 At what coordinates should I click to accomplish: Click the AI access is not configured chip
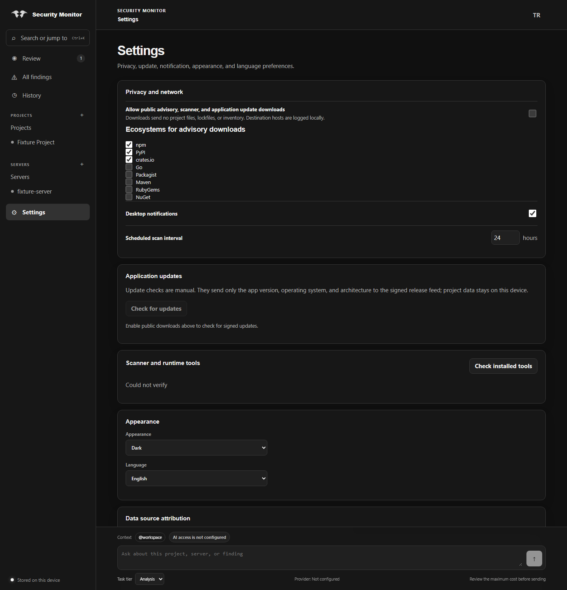pos(199,537)
